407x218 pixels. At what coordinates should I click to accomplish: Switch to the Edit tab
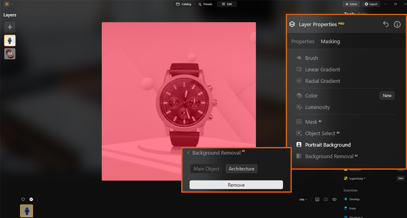tap(227, 4)
